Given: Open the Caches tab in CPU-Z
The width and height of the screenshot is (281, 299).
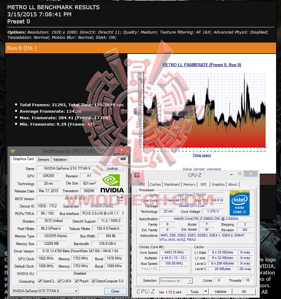Looking at the screenshot, I should point(155,184).
